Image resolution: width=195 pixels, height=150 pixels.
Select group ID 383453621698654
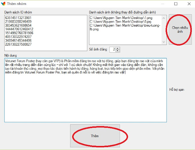[x=18, y=25]
